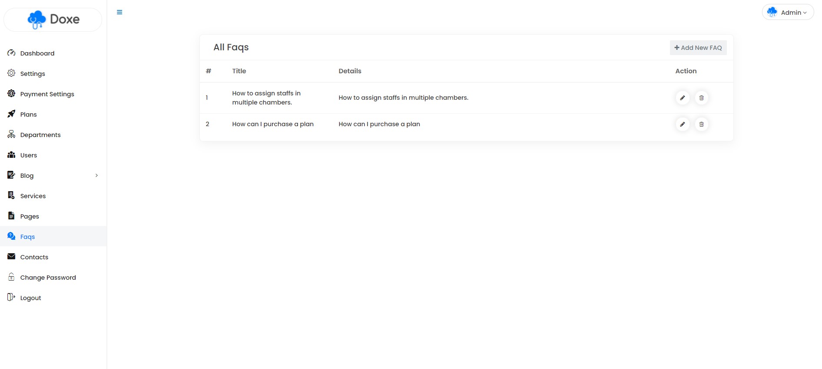Open the Admin user dropdown
822x369 pixels.
click(788, 12)
